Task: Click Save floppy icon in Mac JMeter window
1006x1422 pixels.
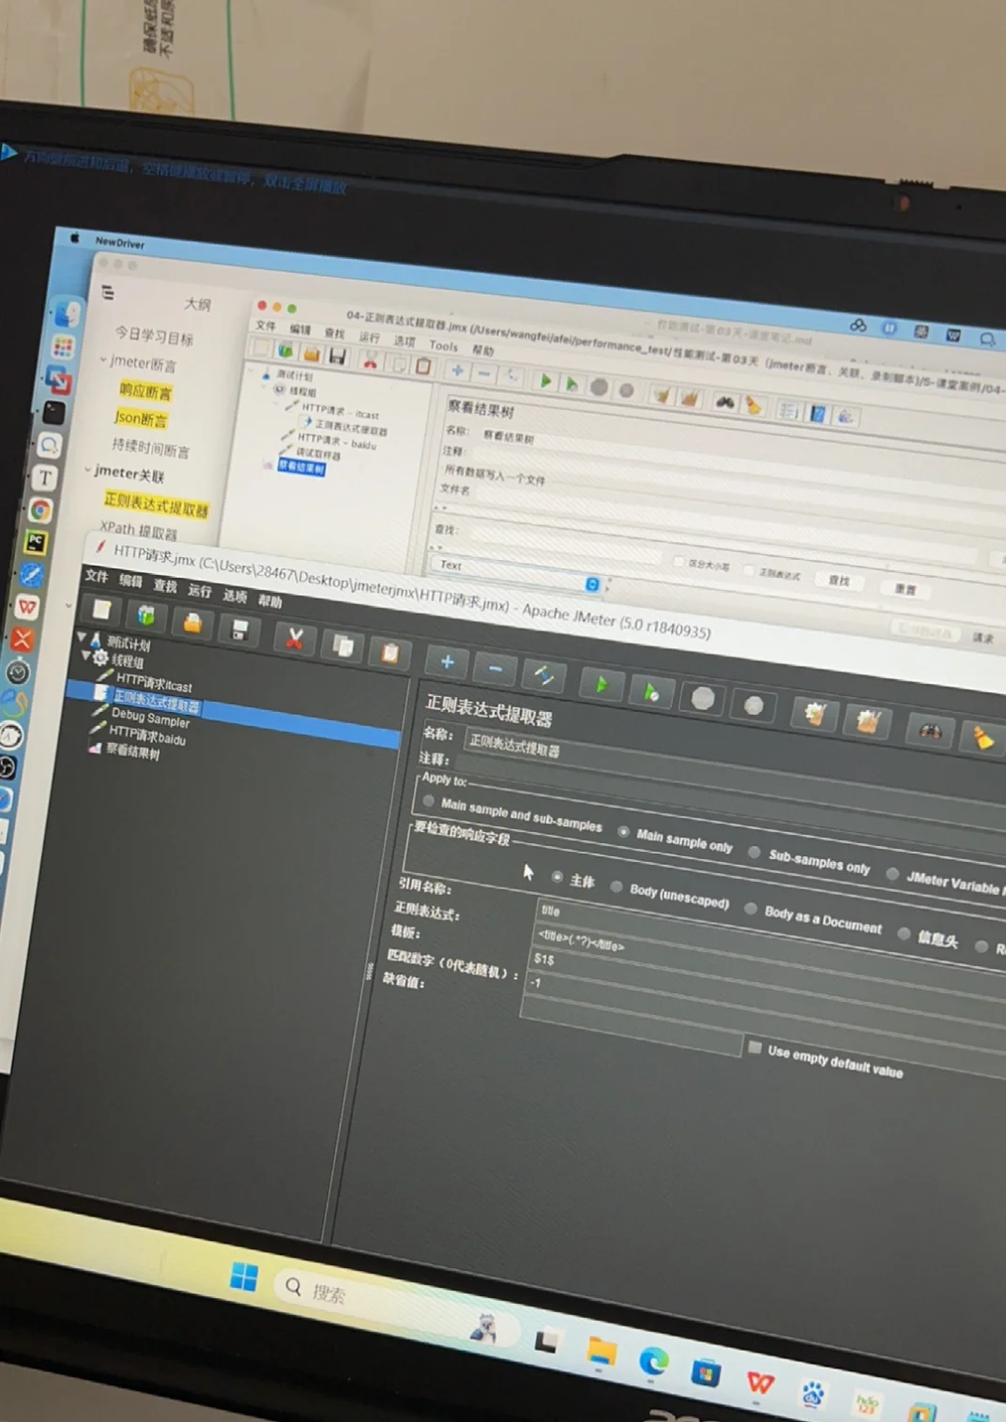Action: pyautogui.click(x=338, y=355)
